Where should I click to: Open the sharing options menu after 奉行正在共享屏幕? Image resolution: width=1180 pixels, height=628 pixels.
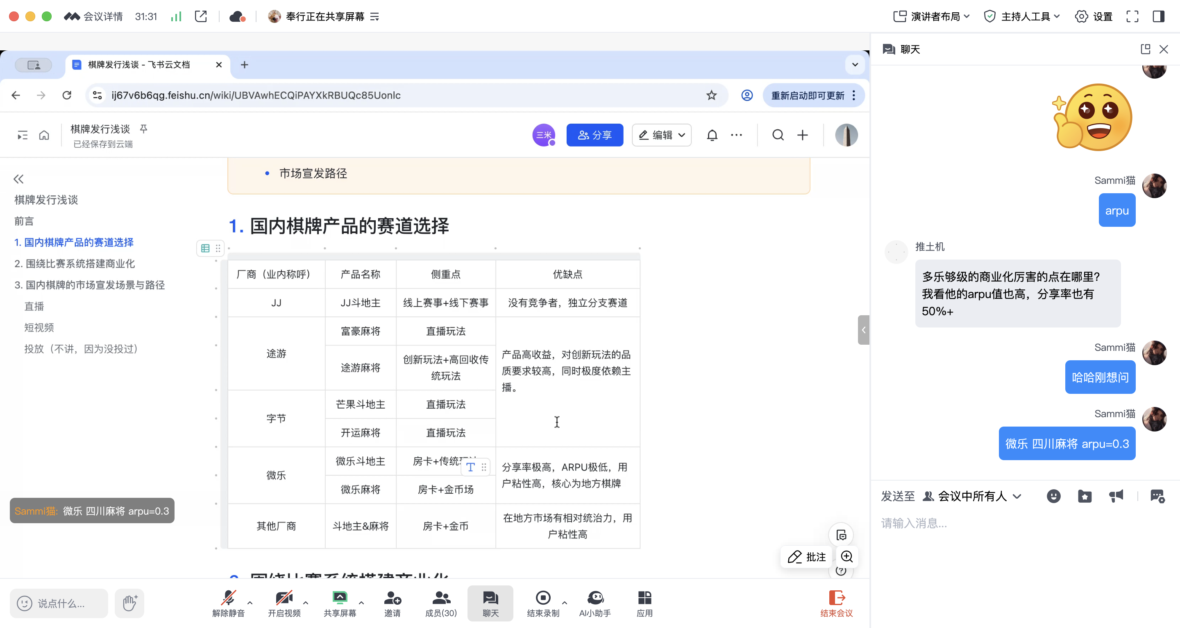pos(375,16)
